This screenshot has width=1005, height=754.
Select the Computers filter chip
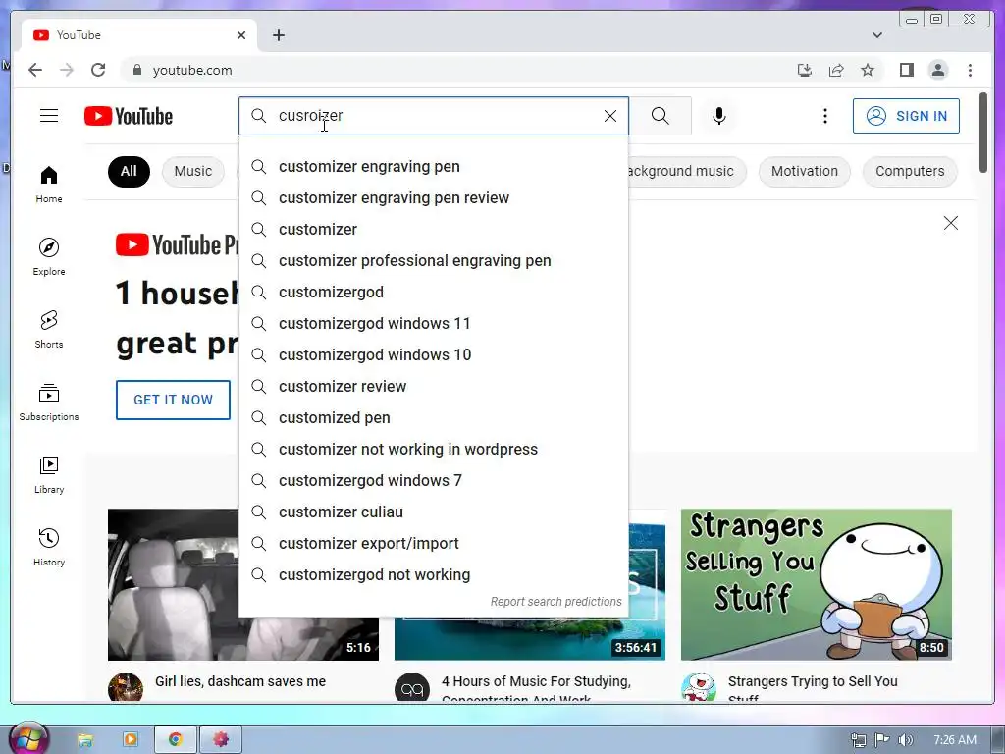click(x=910, y=171)
